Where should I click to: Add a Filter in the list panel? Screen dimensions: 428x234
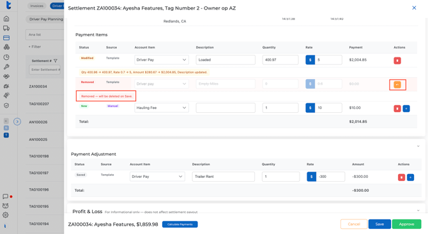(x=35, y=47)
